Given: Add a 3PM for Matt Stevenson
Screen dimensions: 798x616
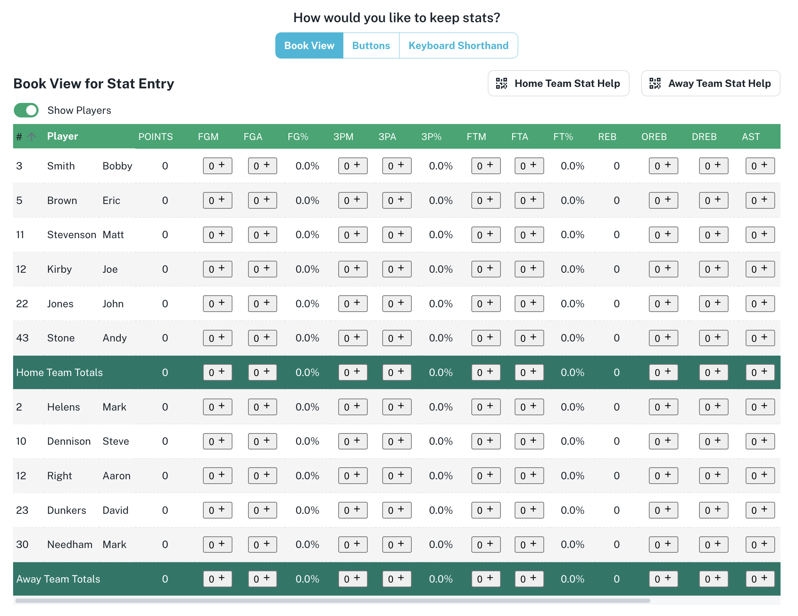Looking at the screenshot, I should 352,235.
